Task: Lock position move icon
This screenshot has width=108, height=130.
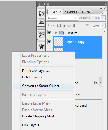Action: coord(69,25)
